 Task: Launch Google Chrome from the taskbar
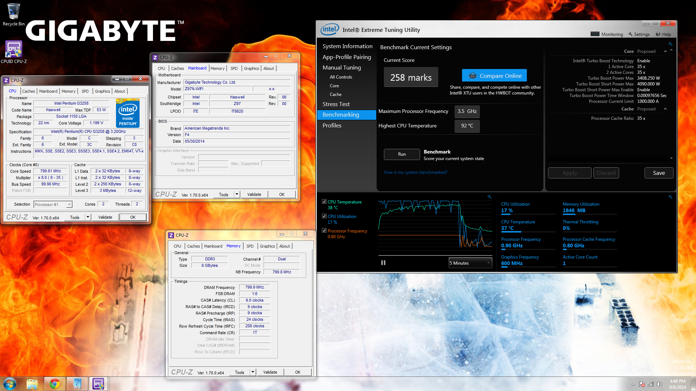click(x=55, y=384)
